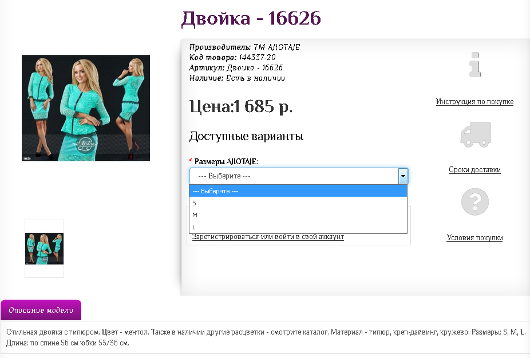Open the "Сроки доставки" link
The width and height of the screenshot is (530, 358).
pos(474,169)
